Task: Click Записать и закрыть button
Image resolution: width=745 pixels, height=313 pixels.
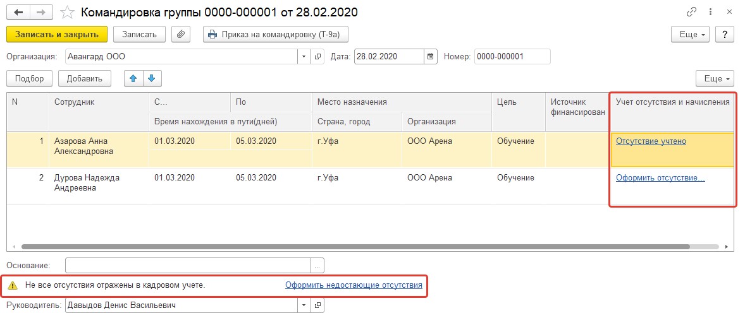Action: (57, 34)
